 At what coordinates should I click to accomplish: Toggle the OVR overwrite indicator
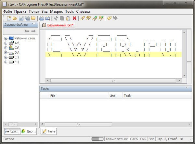coord(143,139)
